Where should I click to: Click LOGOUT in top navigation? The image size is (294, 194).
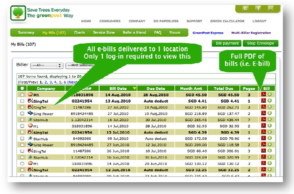click(x=259, y=21)
